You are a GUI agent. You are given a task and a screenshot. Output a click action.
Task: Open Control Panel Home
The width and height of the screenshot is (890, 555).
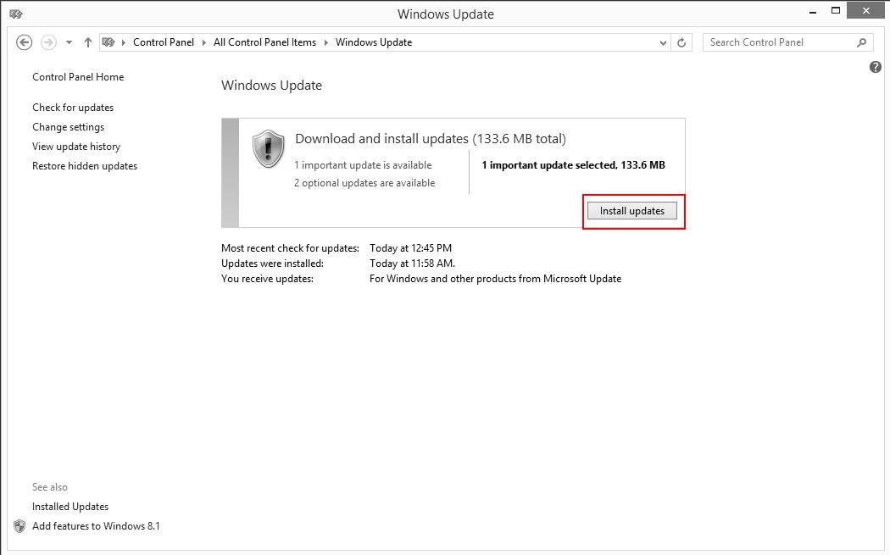click(78, 77)
